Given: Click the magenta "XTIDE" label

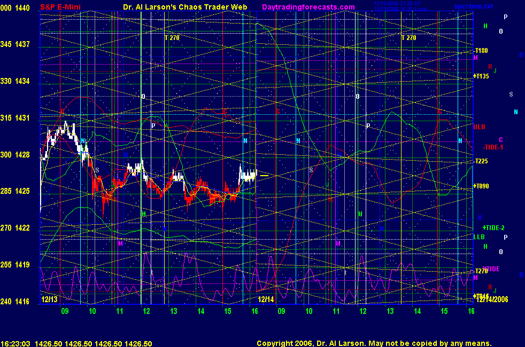Looking at the screenshot, I should tap(491, 269).
